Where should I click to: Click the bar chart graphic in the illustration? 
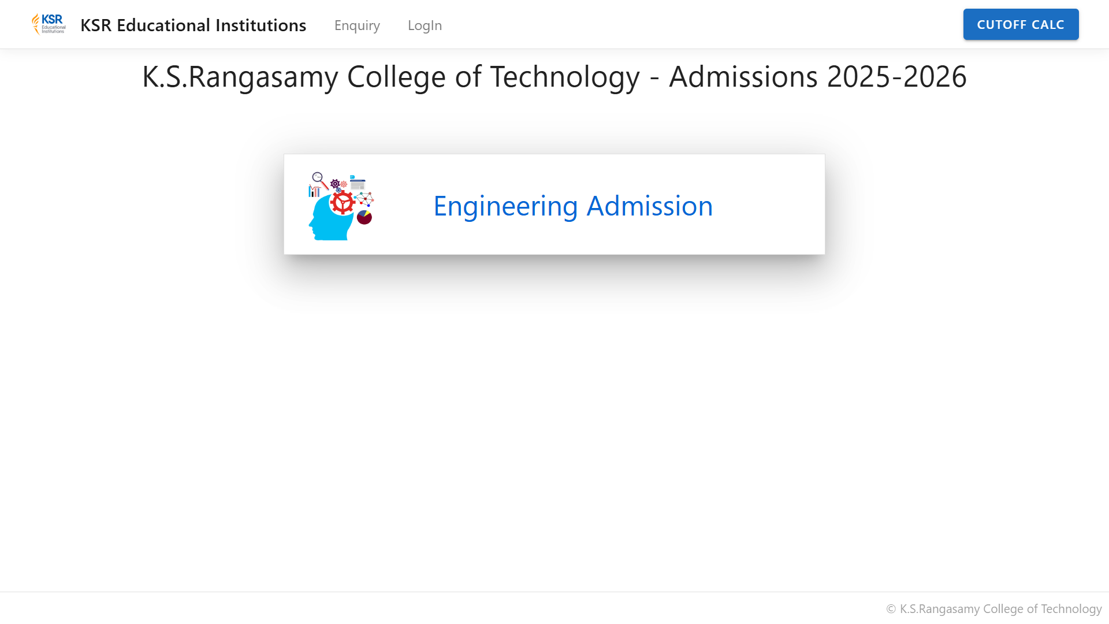[315, 191]
